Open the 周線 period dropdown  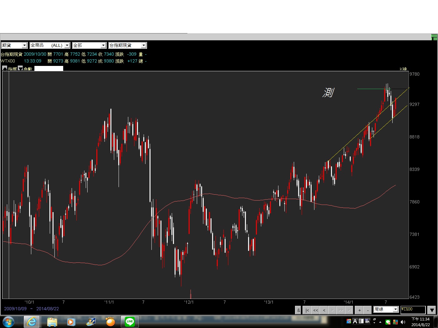[386, 309]
